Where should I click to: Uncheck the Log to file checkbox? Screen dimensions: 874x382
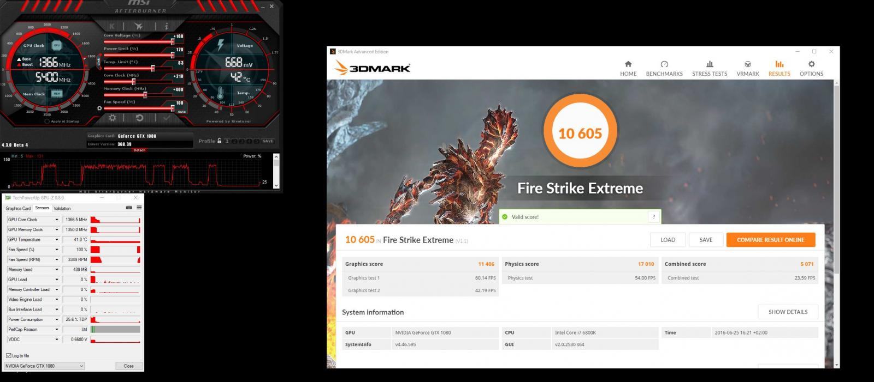[9, 356]
